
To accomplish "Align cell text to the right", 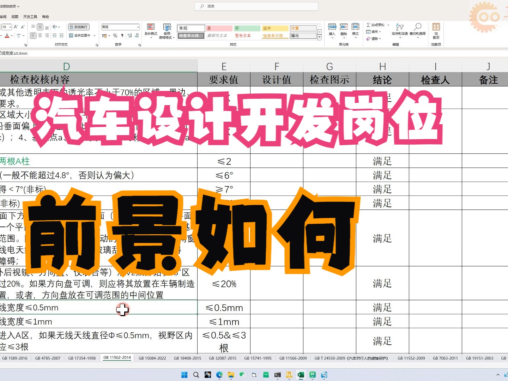I will coord(47,36).
